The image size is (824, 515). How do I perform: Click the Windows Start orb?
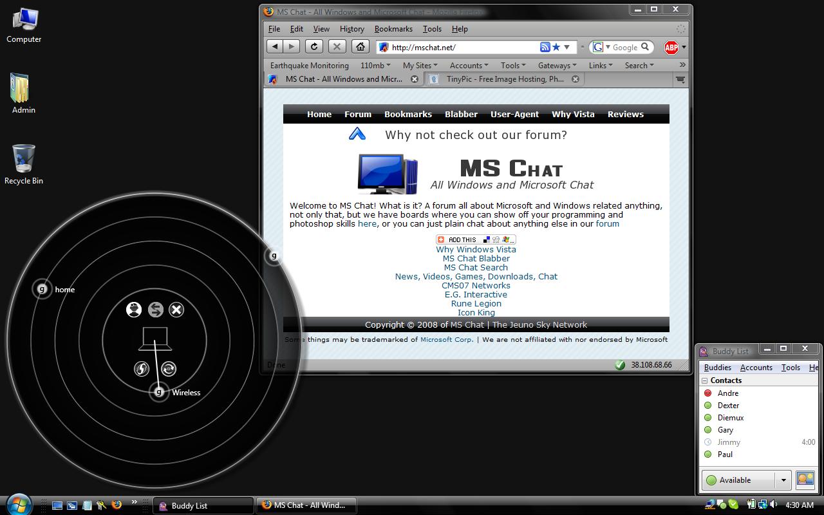tap(19, 504)
